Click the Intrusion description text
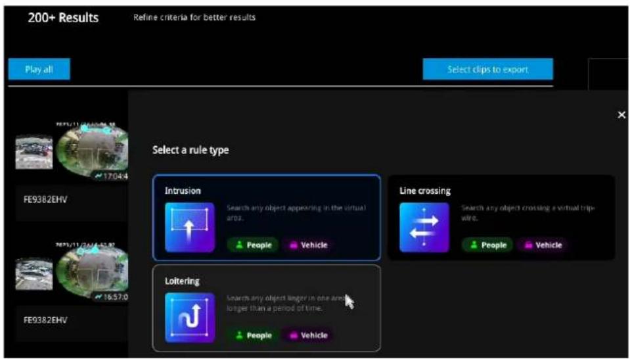The image size is (630, 359). click(x=296, y=212)
